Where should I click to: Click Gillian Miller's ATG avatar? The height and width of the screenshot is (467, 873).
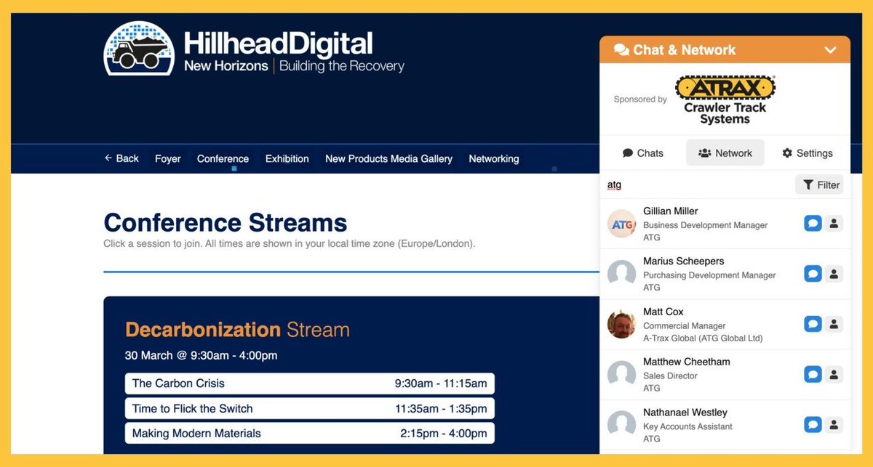pyautogui.click(x=622, y=224)
